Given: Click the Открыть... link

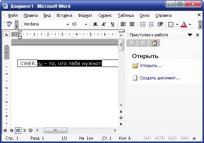Looking at the screenshot, I should click(x=151, y=66).
